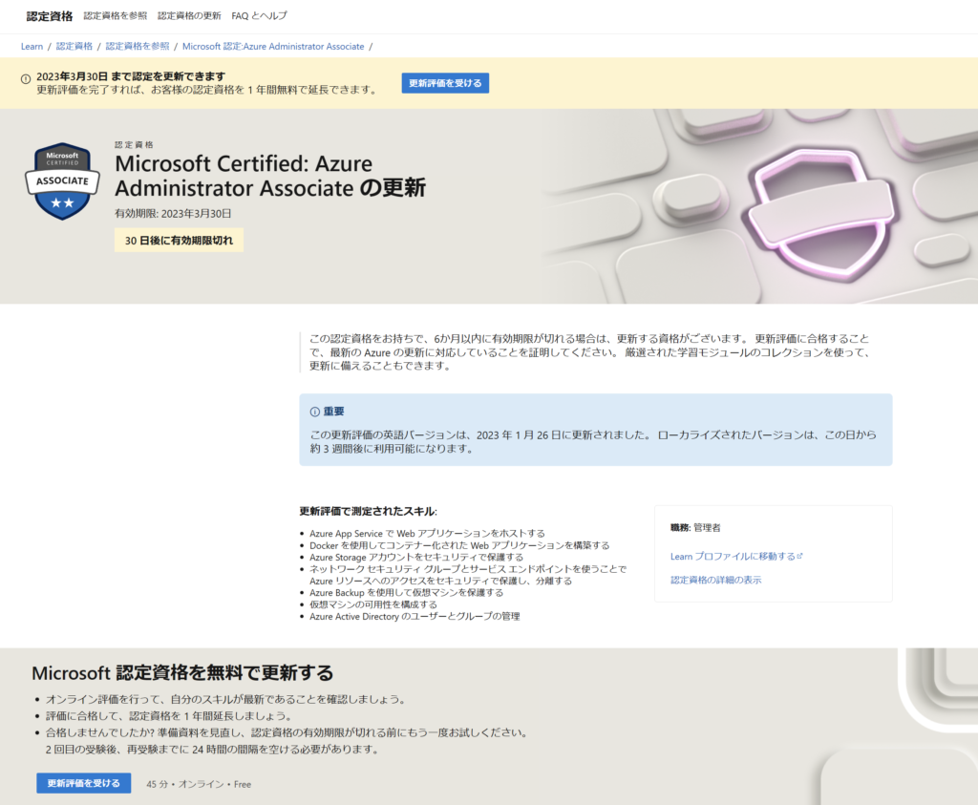Click skill item Docker を使用してコンテナー化された Web アプリケーション
The height and width of the screenshot is (805, 978).
click(x=459, y=545)
